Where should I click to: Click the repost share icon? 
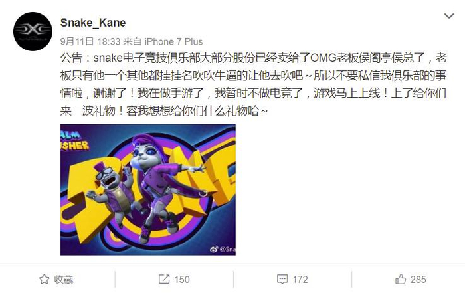pos(164,279)
